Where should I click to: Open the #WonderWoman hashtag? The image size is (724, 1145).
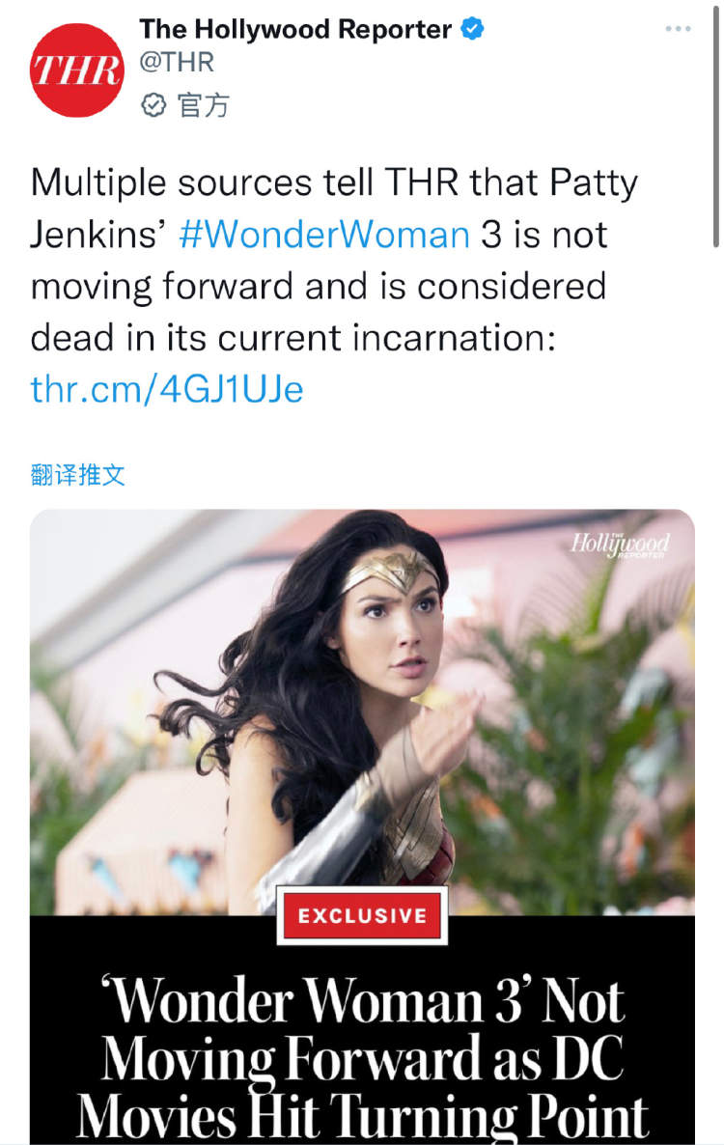[324, 236]
